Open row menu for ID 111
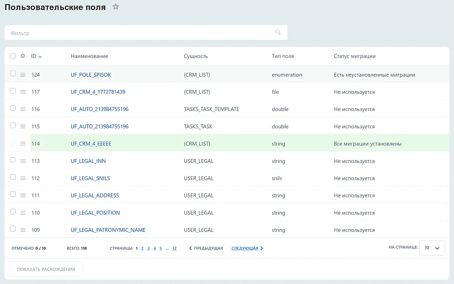 tap(23, 195)
